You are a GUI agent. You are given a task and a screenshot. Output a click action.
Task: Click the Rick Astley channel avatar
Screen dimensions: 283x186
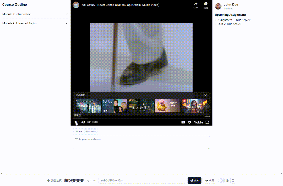[x=76, y=5]
